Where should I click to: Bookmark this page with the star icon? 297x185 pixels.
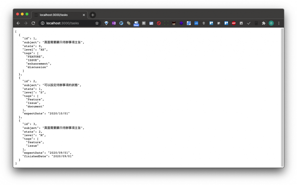pos(97,23)
